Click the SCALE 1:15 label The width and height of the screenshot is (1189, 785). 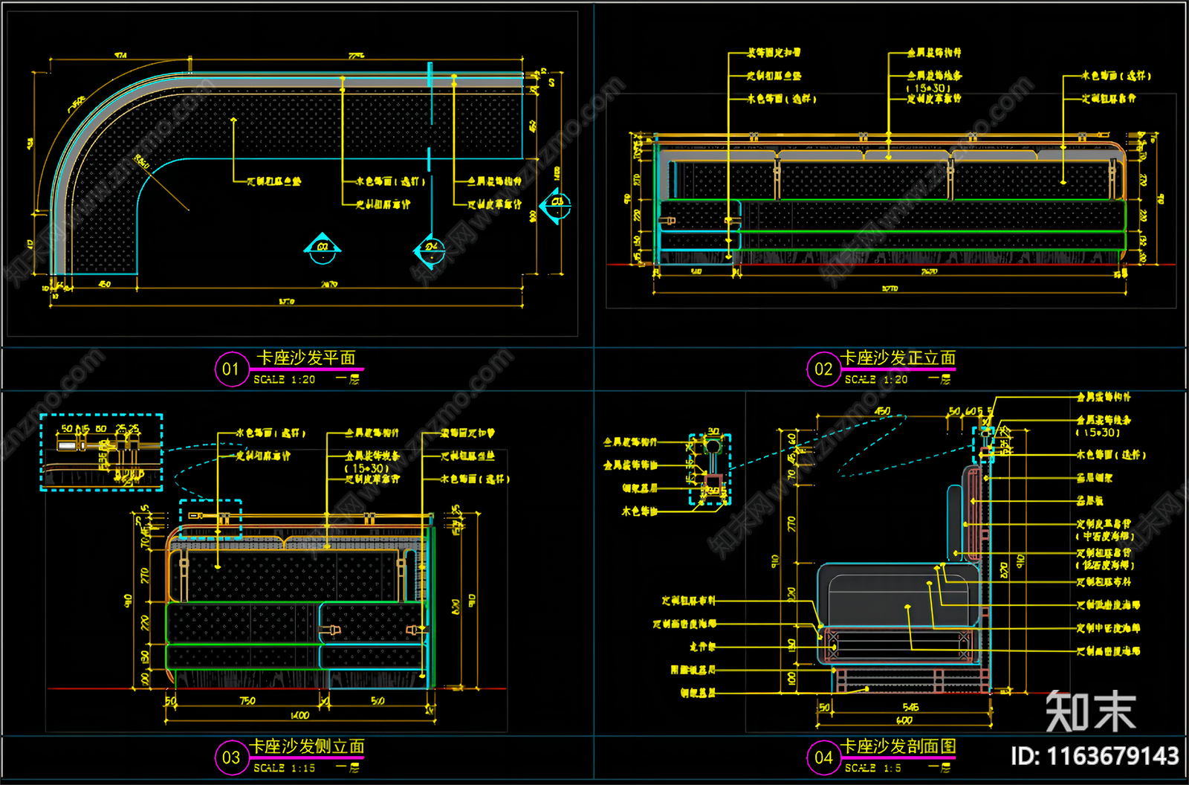coord(285,768)
